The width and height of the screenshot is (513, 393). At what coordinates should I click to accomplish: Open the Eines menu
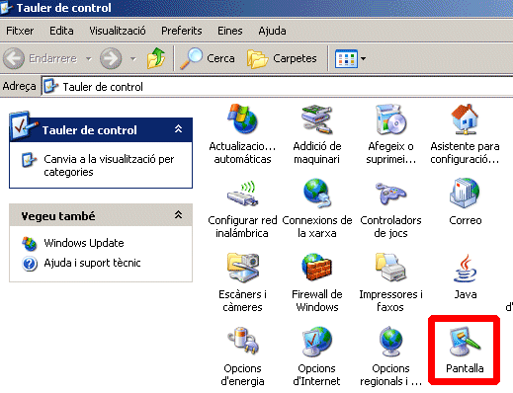[230, 31]
